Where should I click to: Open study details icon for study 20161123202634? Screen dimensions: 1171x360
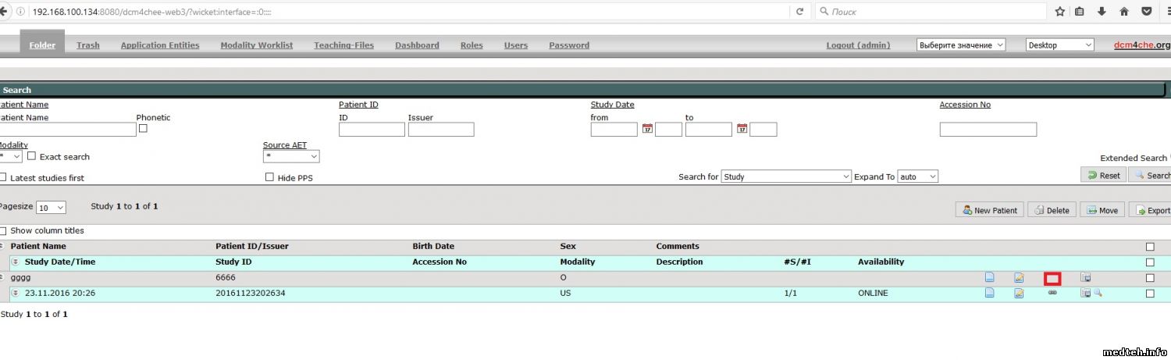tap(989, 293)
